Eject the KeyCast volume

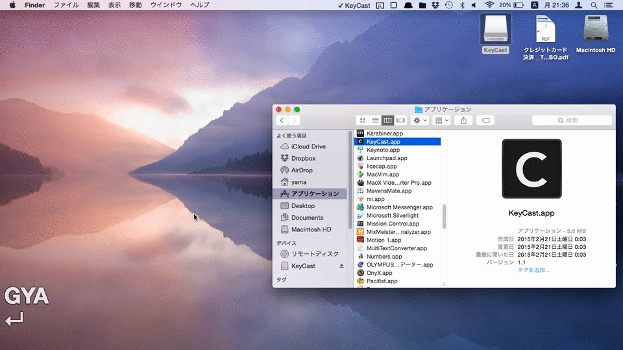341,266
